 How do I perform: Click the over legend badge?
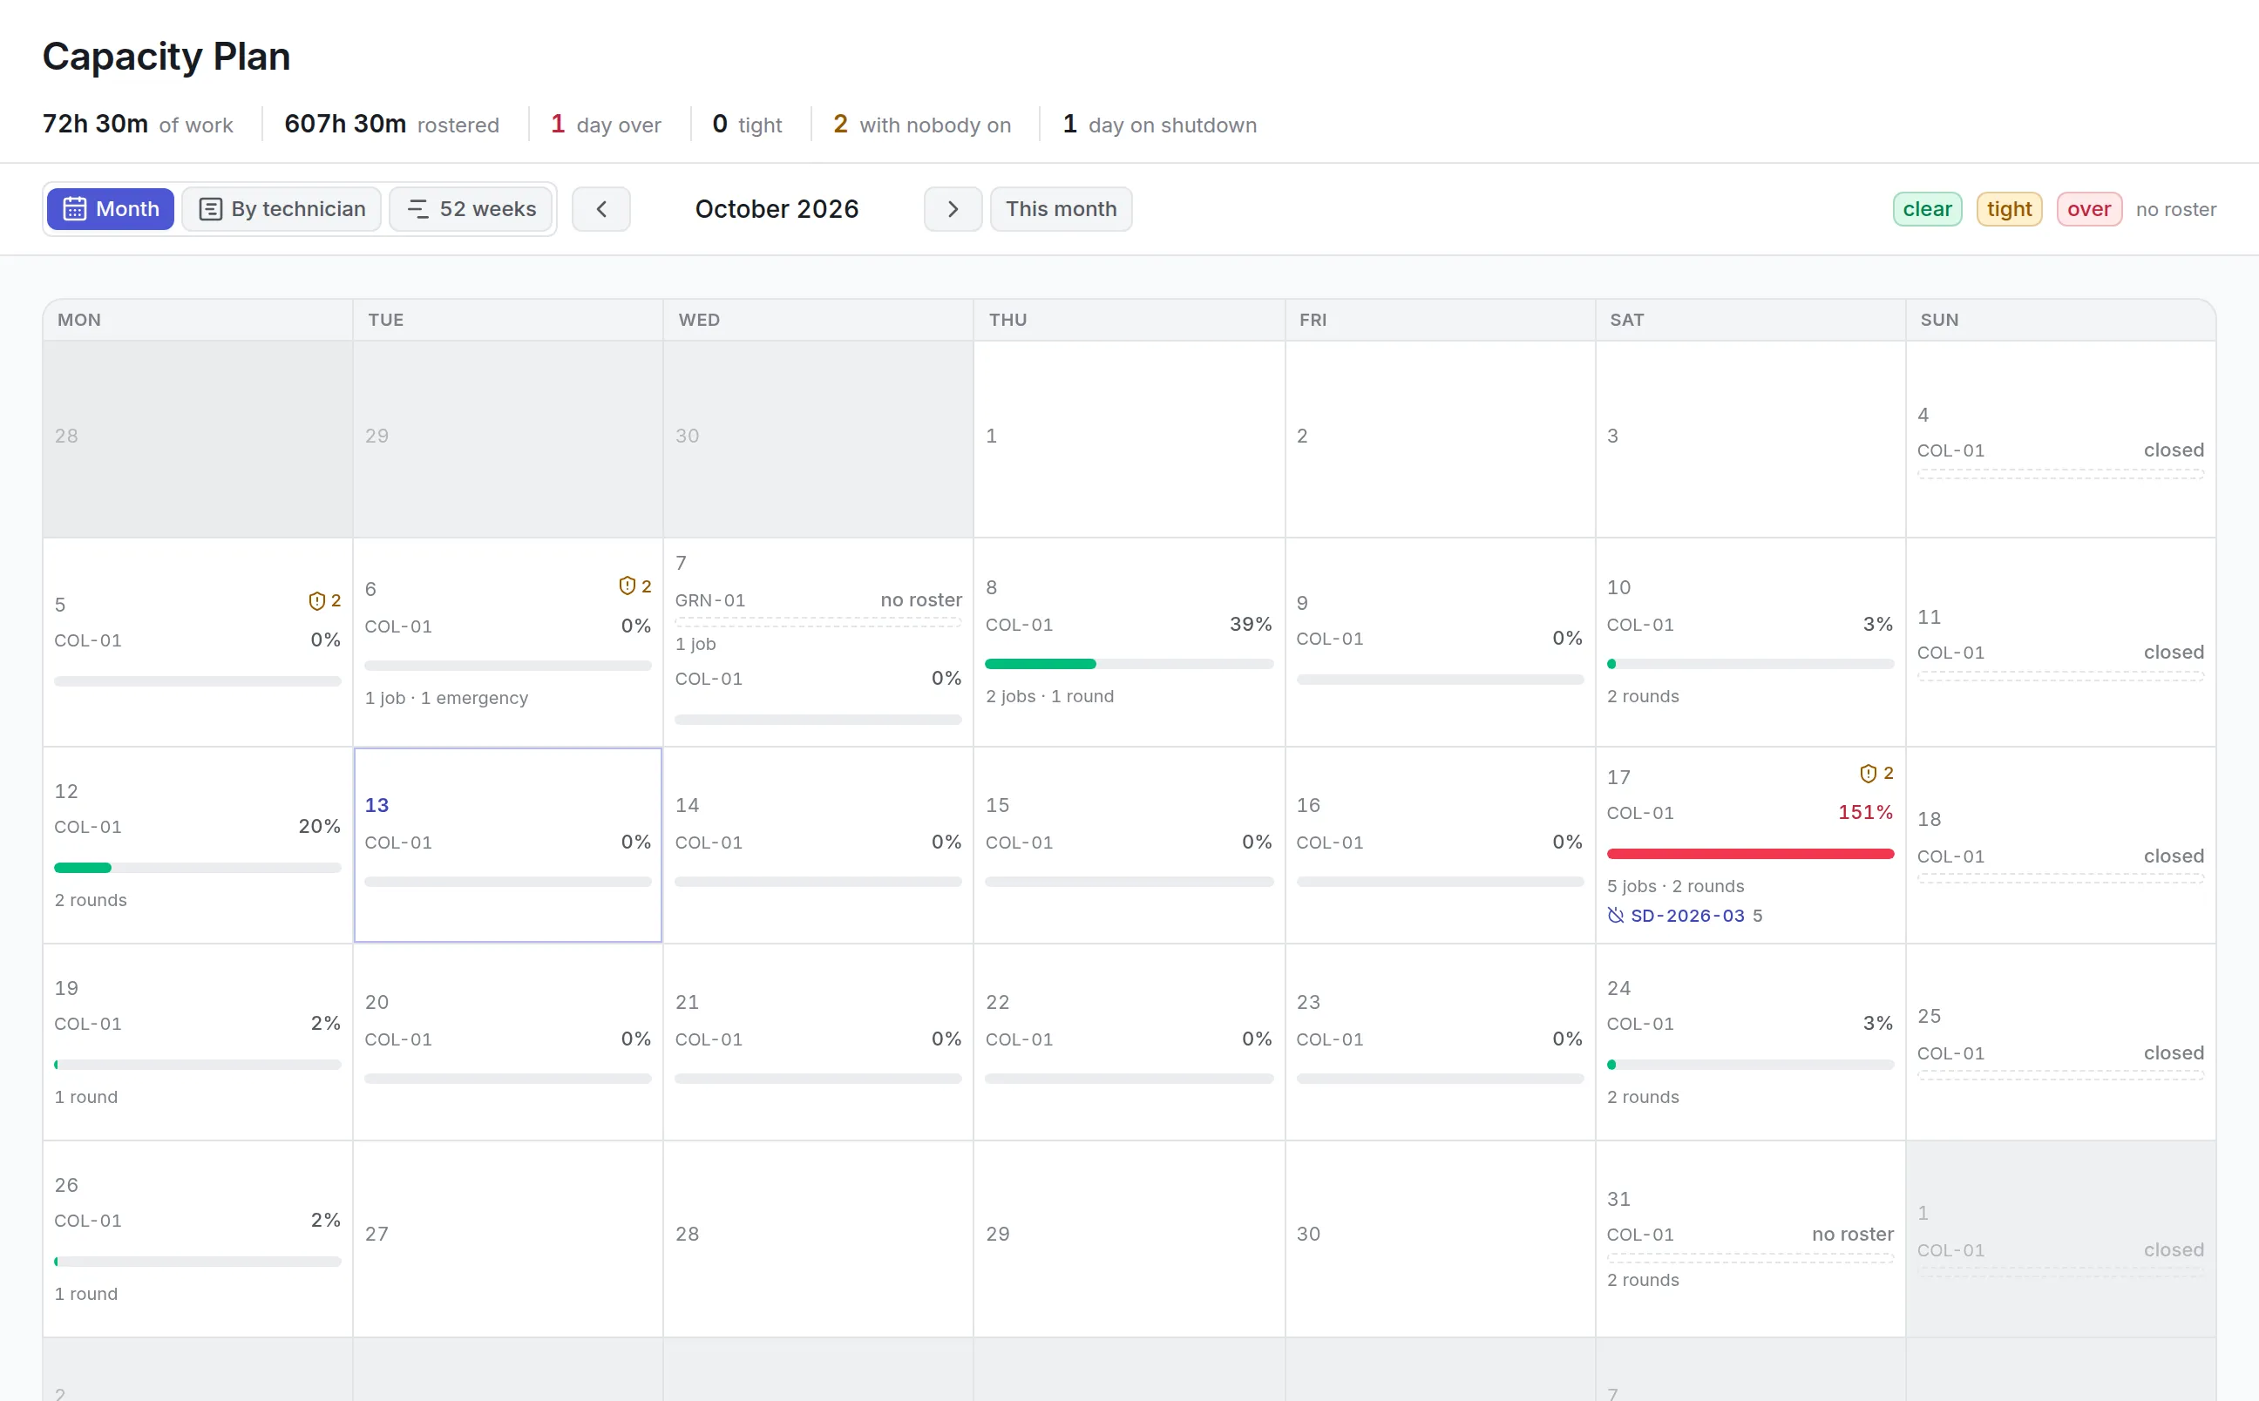tap(2088, 209)
